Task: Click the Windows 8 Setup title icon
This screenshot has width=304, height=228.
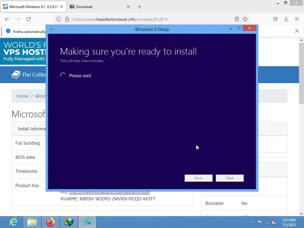Action: point(51,29)
